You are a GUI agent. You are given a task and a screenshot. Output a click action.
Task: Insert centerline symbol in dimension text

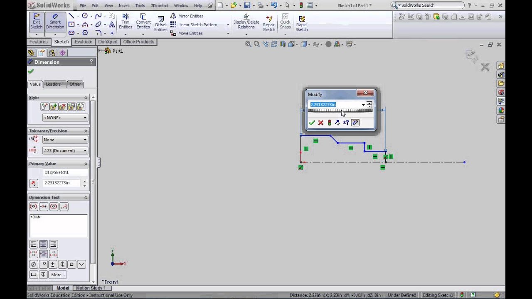coord(62,264)
